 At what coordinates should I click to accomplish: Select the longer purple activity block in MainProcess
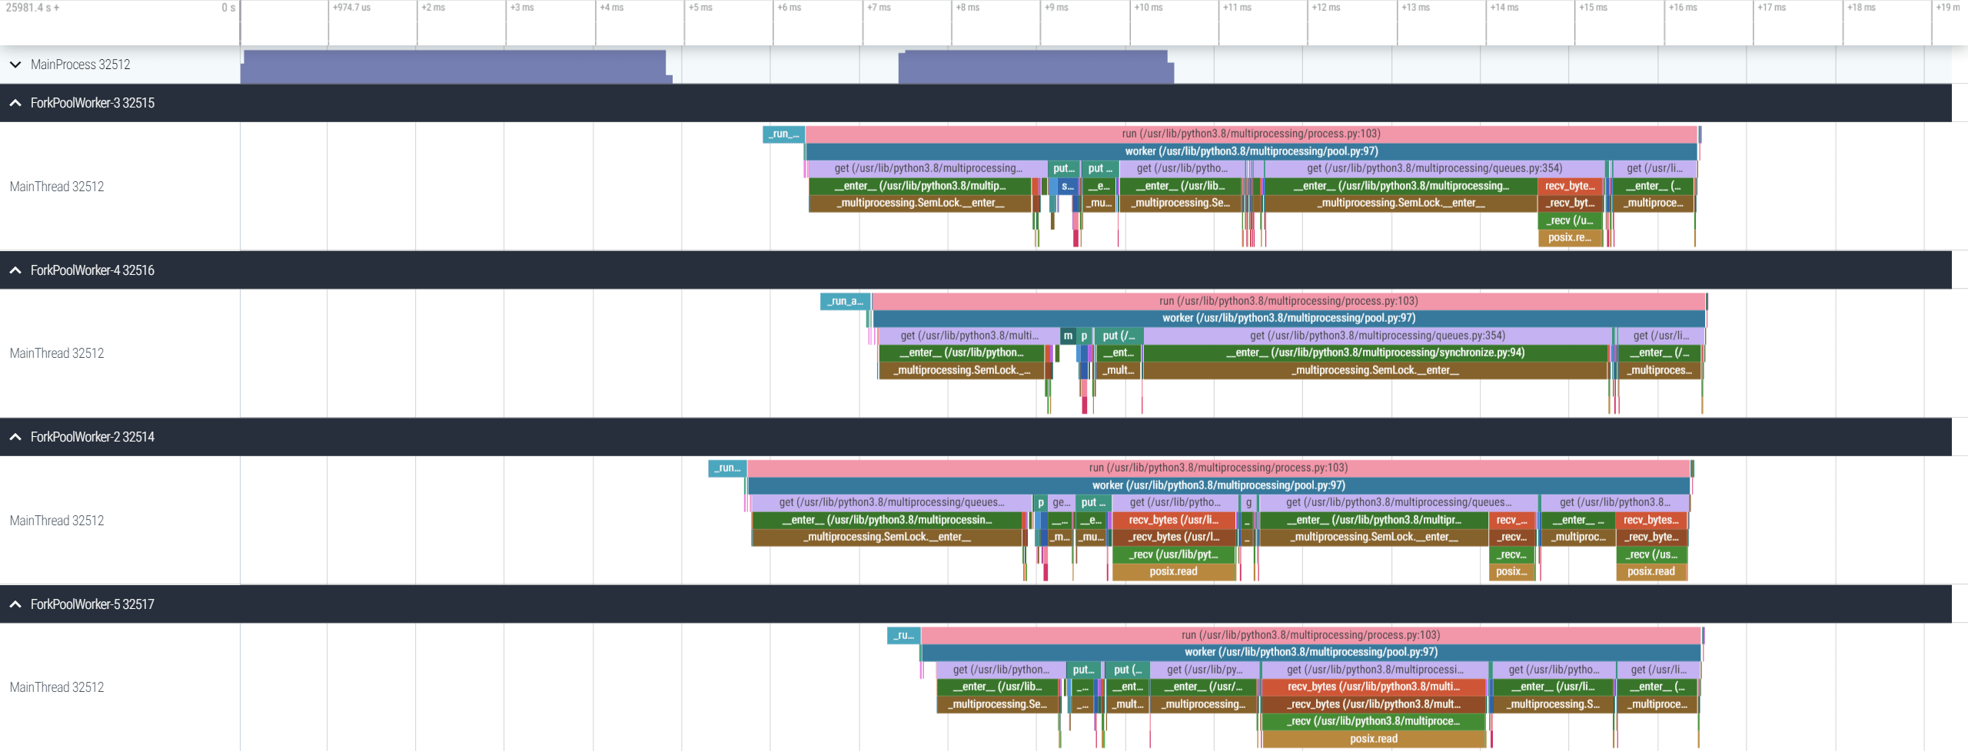456,67
